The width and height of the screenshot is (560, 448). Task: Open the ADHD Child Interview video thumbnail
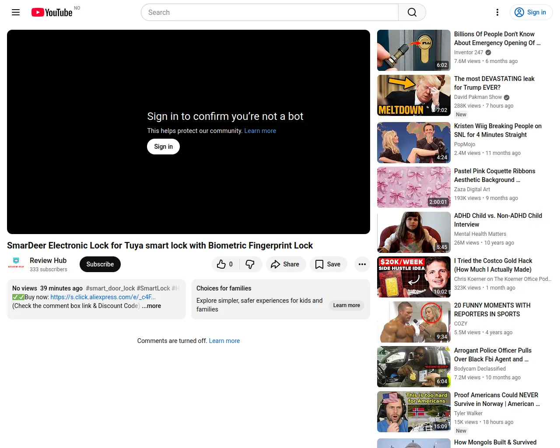click(413, 232)
